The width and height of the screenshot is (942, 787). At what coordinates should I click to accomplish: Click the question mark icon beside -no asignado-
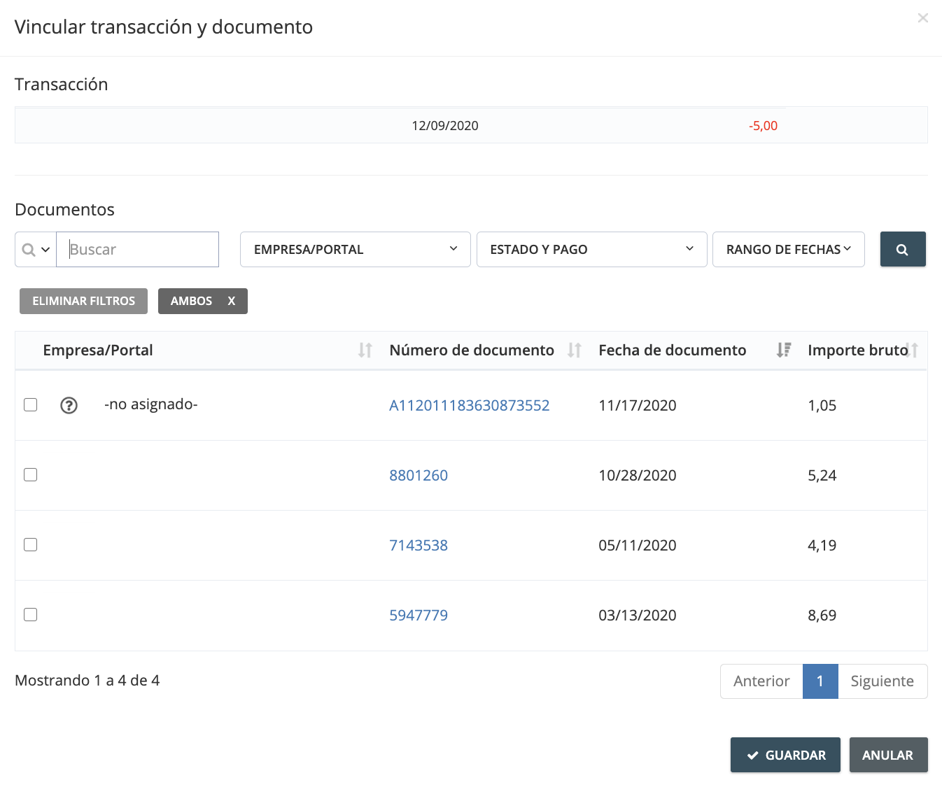pyautogui.click(x=69, y=405)
